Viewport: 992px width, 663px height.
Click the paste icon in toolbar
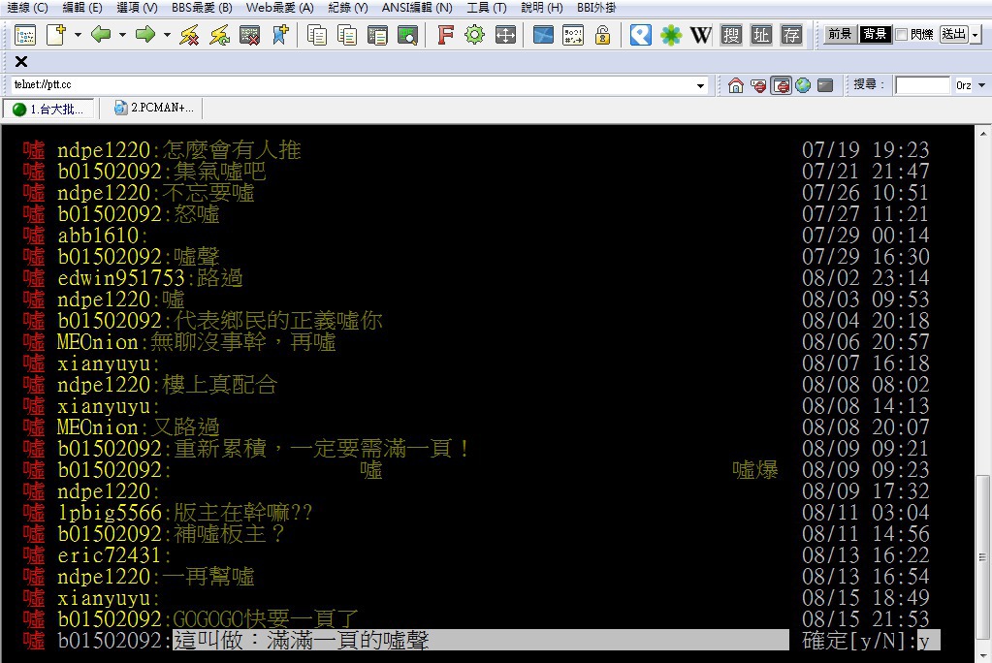pyautogui.click(x=377, y=35)
